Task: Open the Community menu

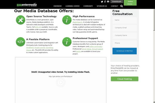Action: 88,6
